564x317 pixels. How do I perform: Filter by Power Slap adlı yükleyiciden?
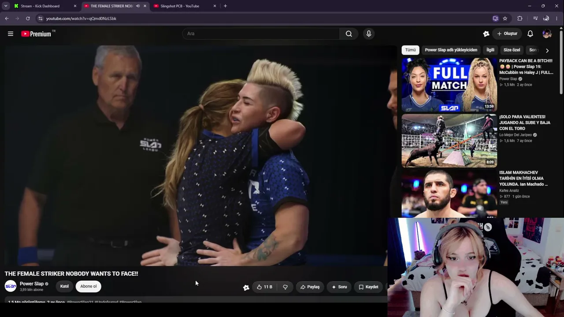coord(451,50)
